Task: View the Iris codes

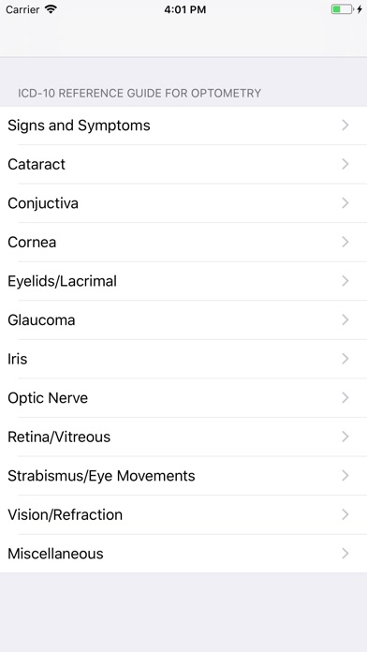Action: [x=183, y=359]
